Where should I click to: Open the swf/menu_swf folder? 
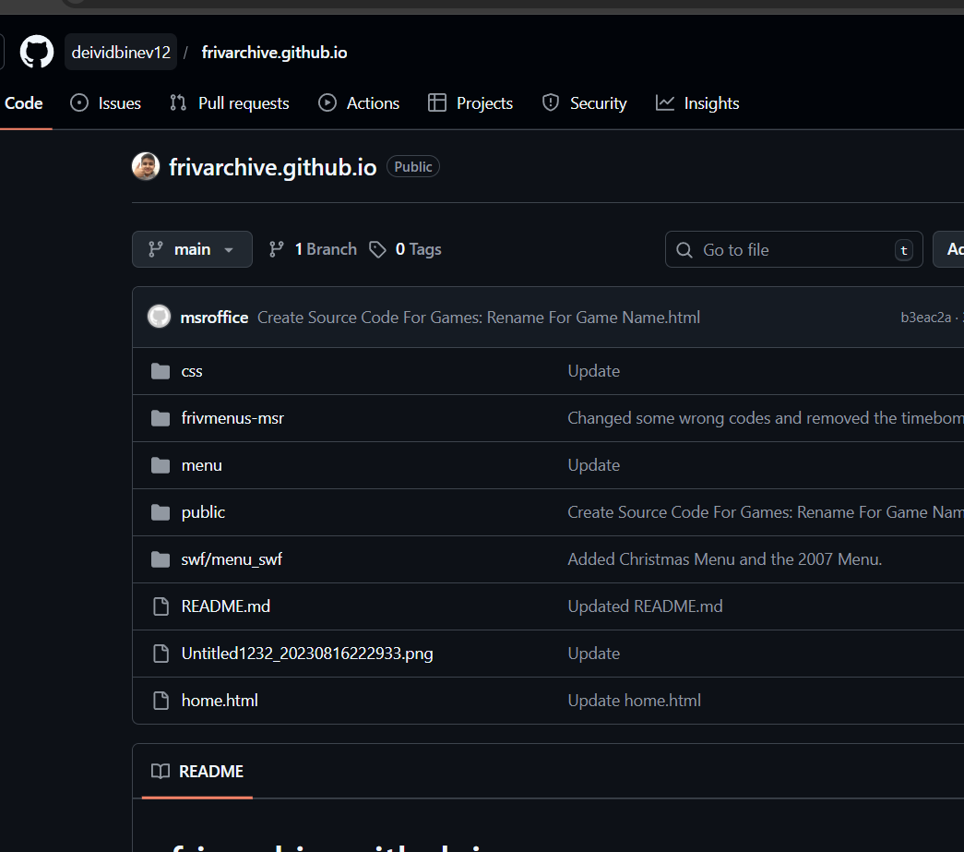point(232,559)
